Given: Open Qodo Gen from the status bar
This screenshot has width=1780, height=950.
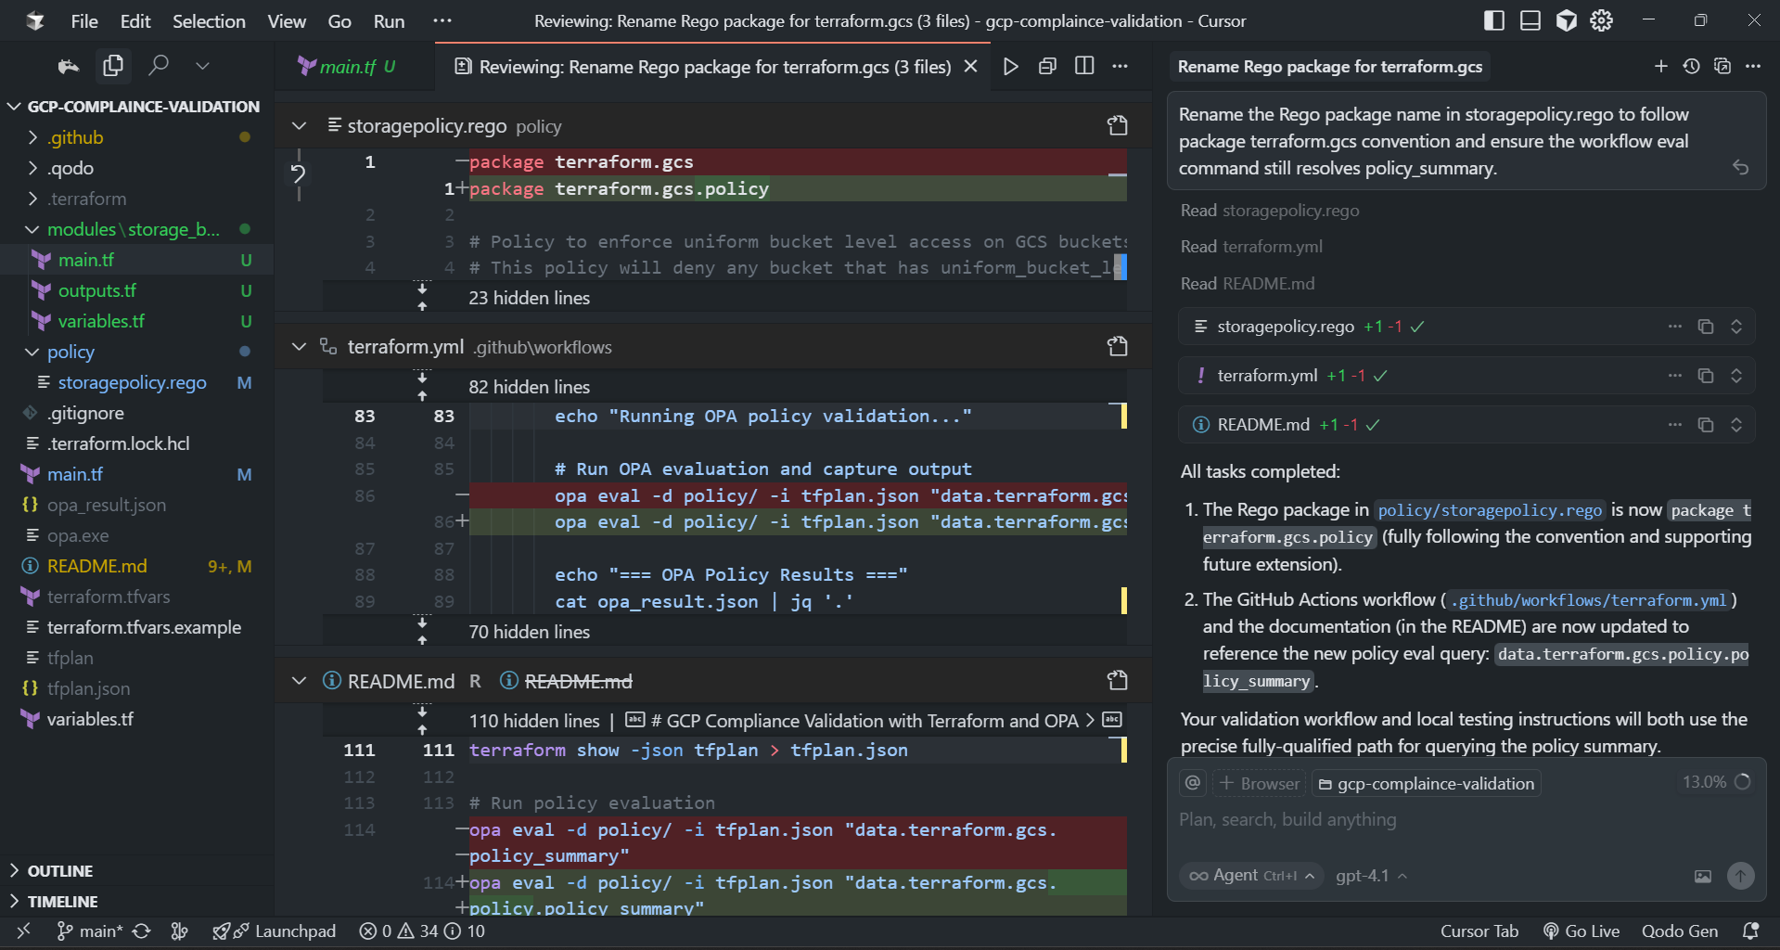Looking at the screenshot, I should point(1680,931).
